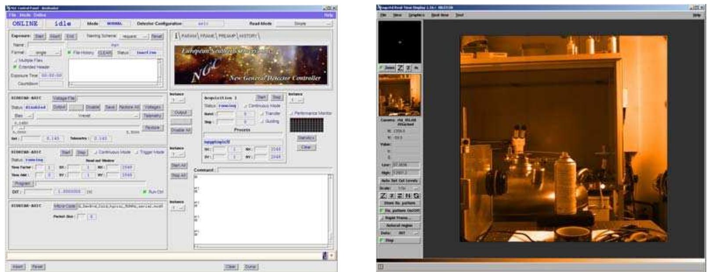Click the icon at the bottom-left of the status bar
This screenshot has width=716, height=272.
381,266
